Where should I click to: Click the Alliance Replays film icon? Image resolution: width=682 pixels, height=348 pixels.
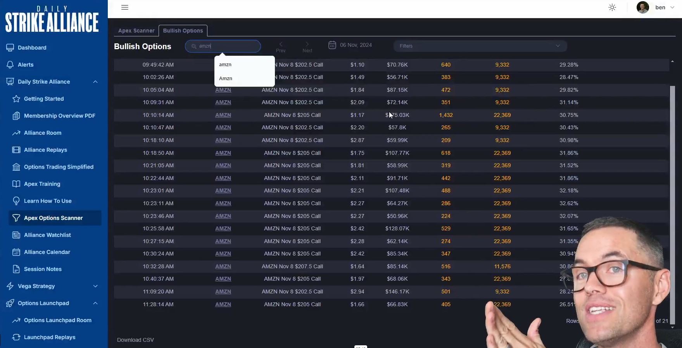[x=16, y=150]
